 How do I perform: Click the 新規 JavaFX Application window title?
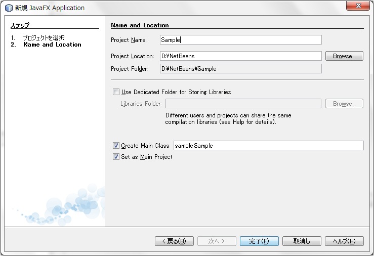pyautogui.click(x=50, y=8)
